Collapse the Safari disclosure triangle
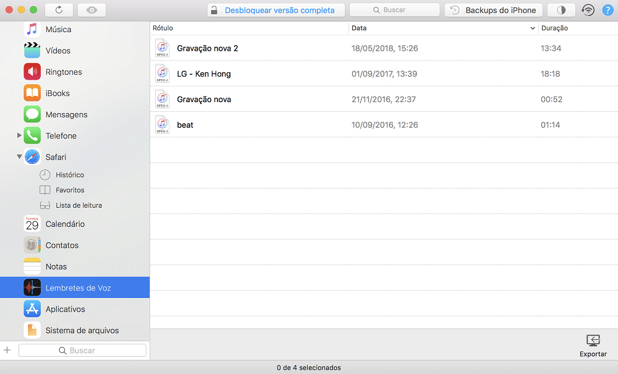 tap(19, 156)
